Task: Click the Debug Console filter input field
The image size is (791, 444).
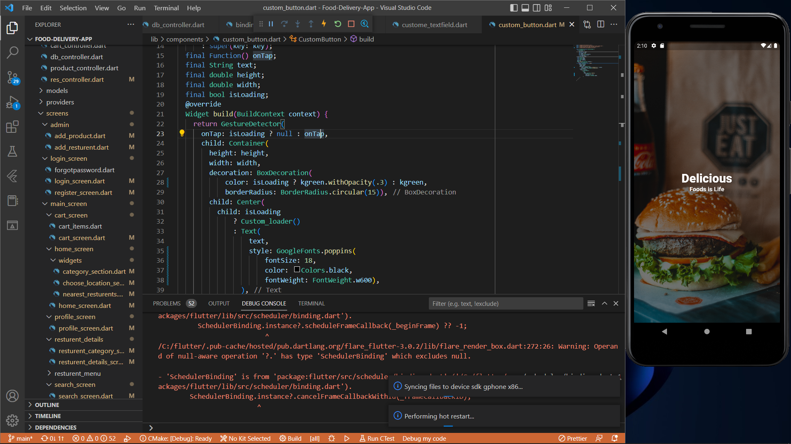Action: [x=505, y=303]
